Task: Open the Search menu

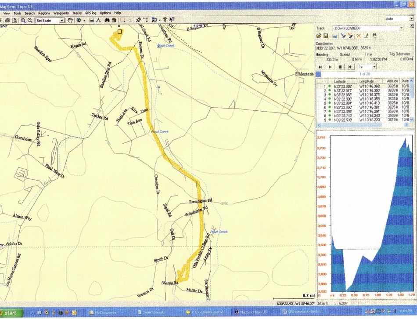Action: coord(30,13)
